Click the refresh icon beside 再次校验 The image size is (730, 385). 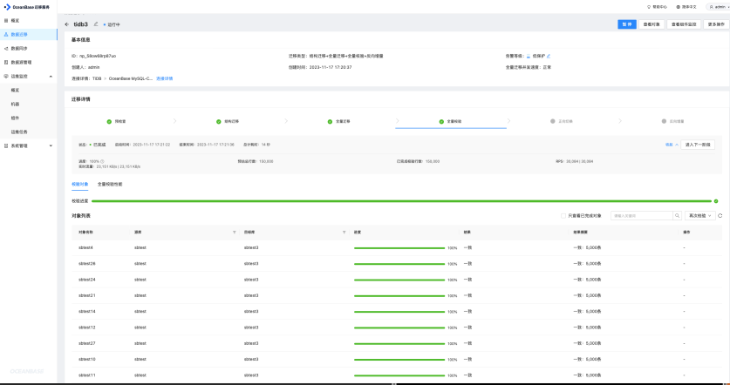click(720, 216)
